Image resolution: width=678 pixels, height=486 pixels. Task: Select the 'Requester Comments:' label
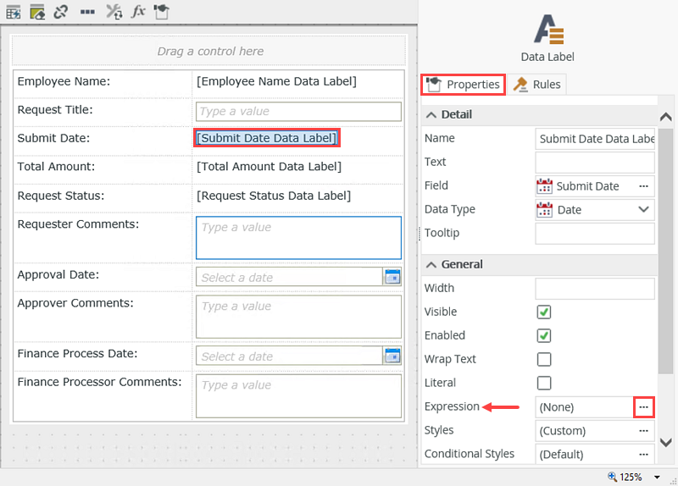(x=78, y=224)
